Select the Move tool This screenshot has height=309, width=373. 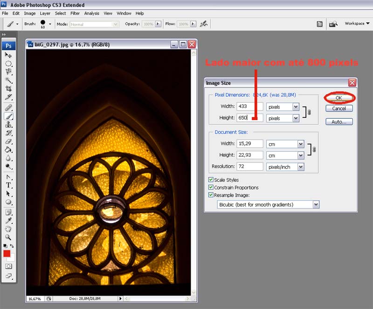(x=8, y=55)
